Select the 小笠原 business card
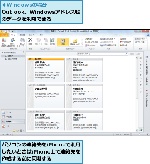Screen dimensions: 150x164 46,96
